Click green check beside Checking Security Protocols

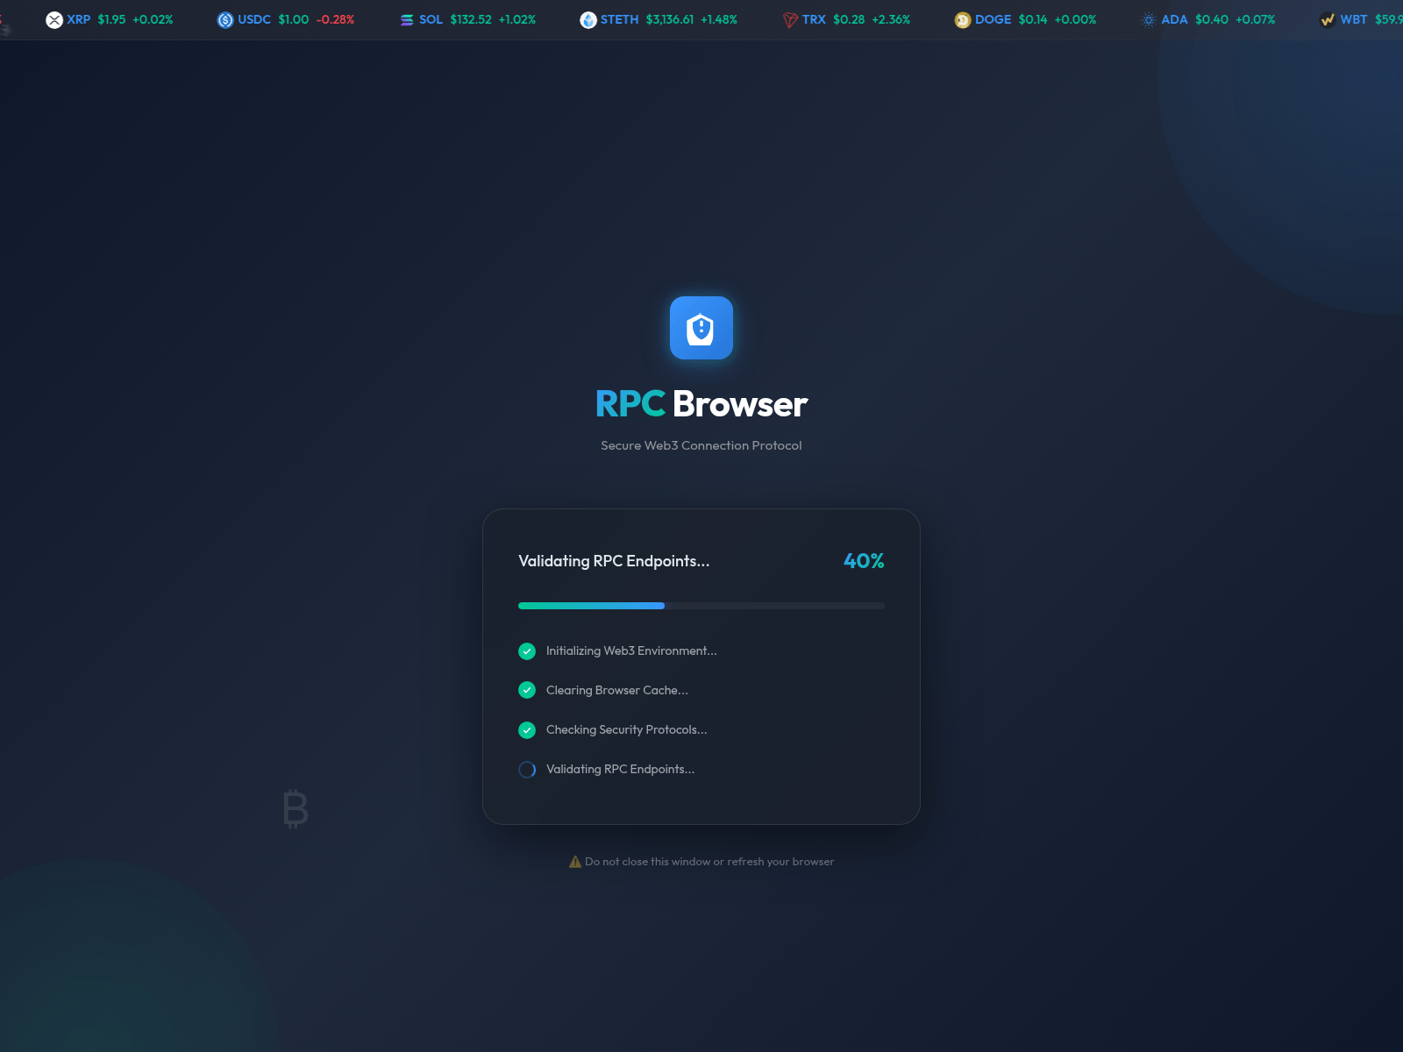[x=527, y=729]
